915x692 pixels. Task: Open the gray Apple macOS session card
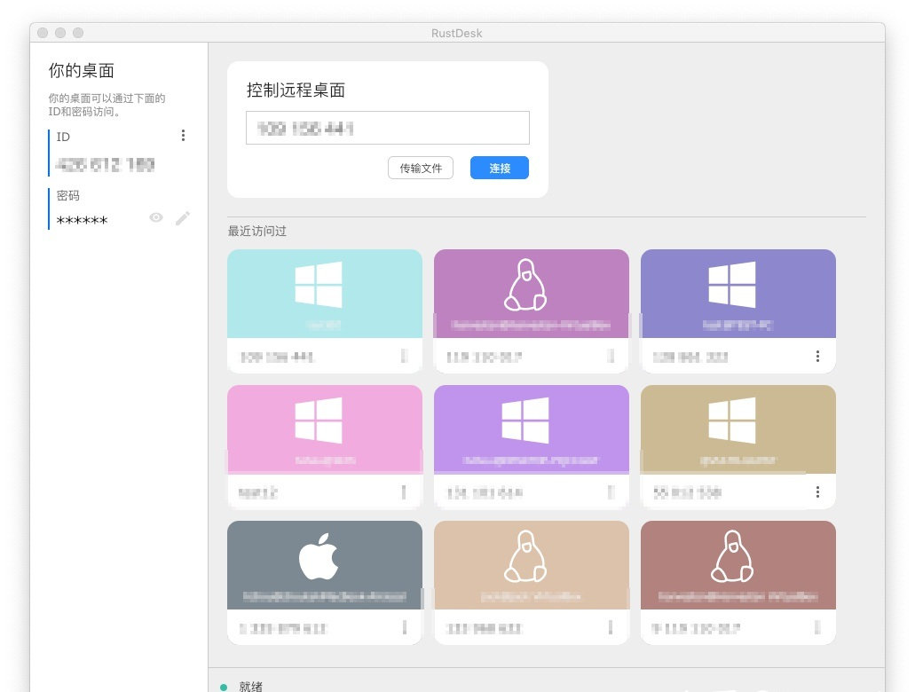tap(325, 582)
